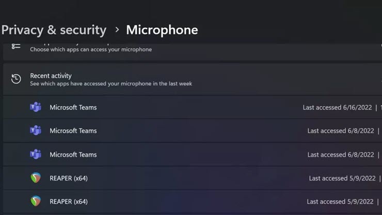Screen dimensions: 382x215
Task: Click Teams icon in the 6/16/2022 row
Action: (35, 107)
